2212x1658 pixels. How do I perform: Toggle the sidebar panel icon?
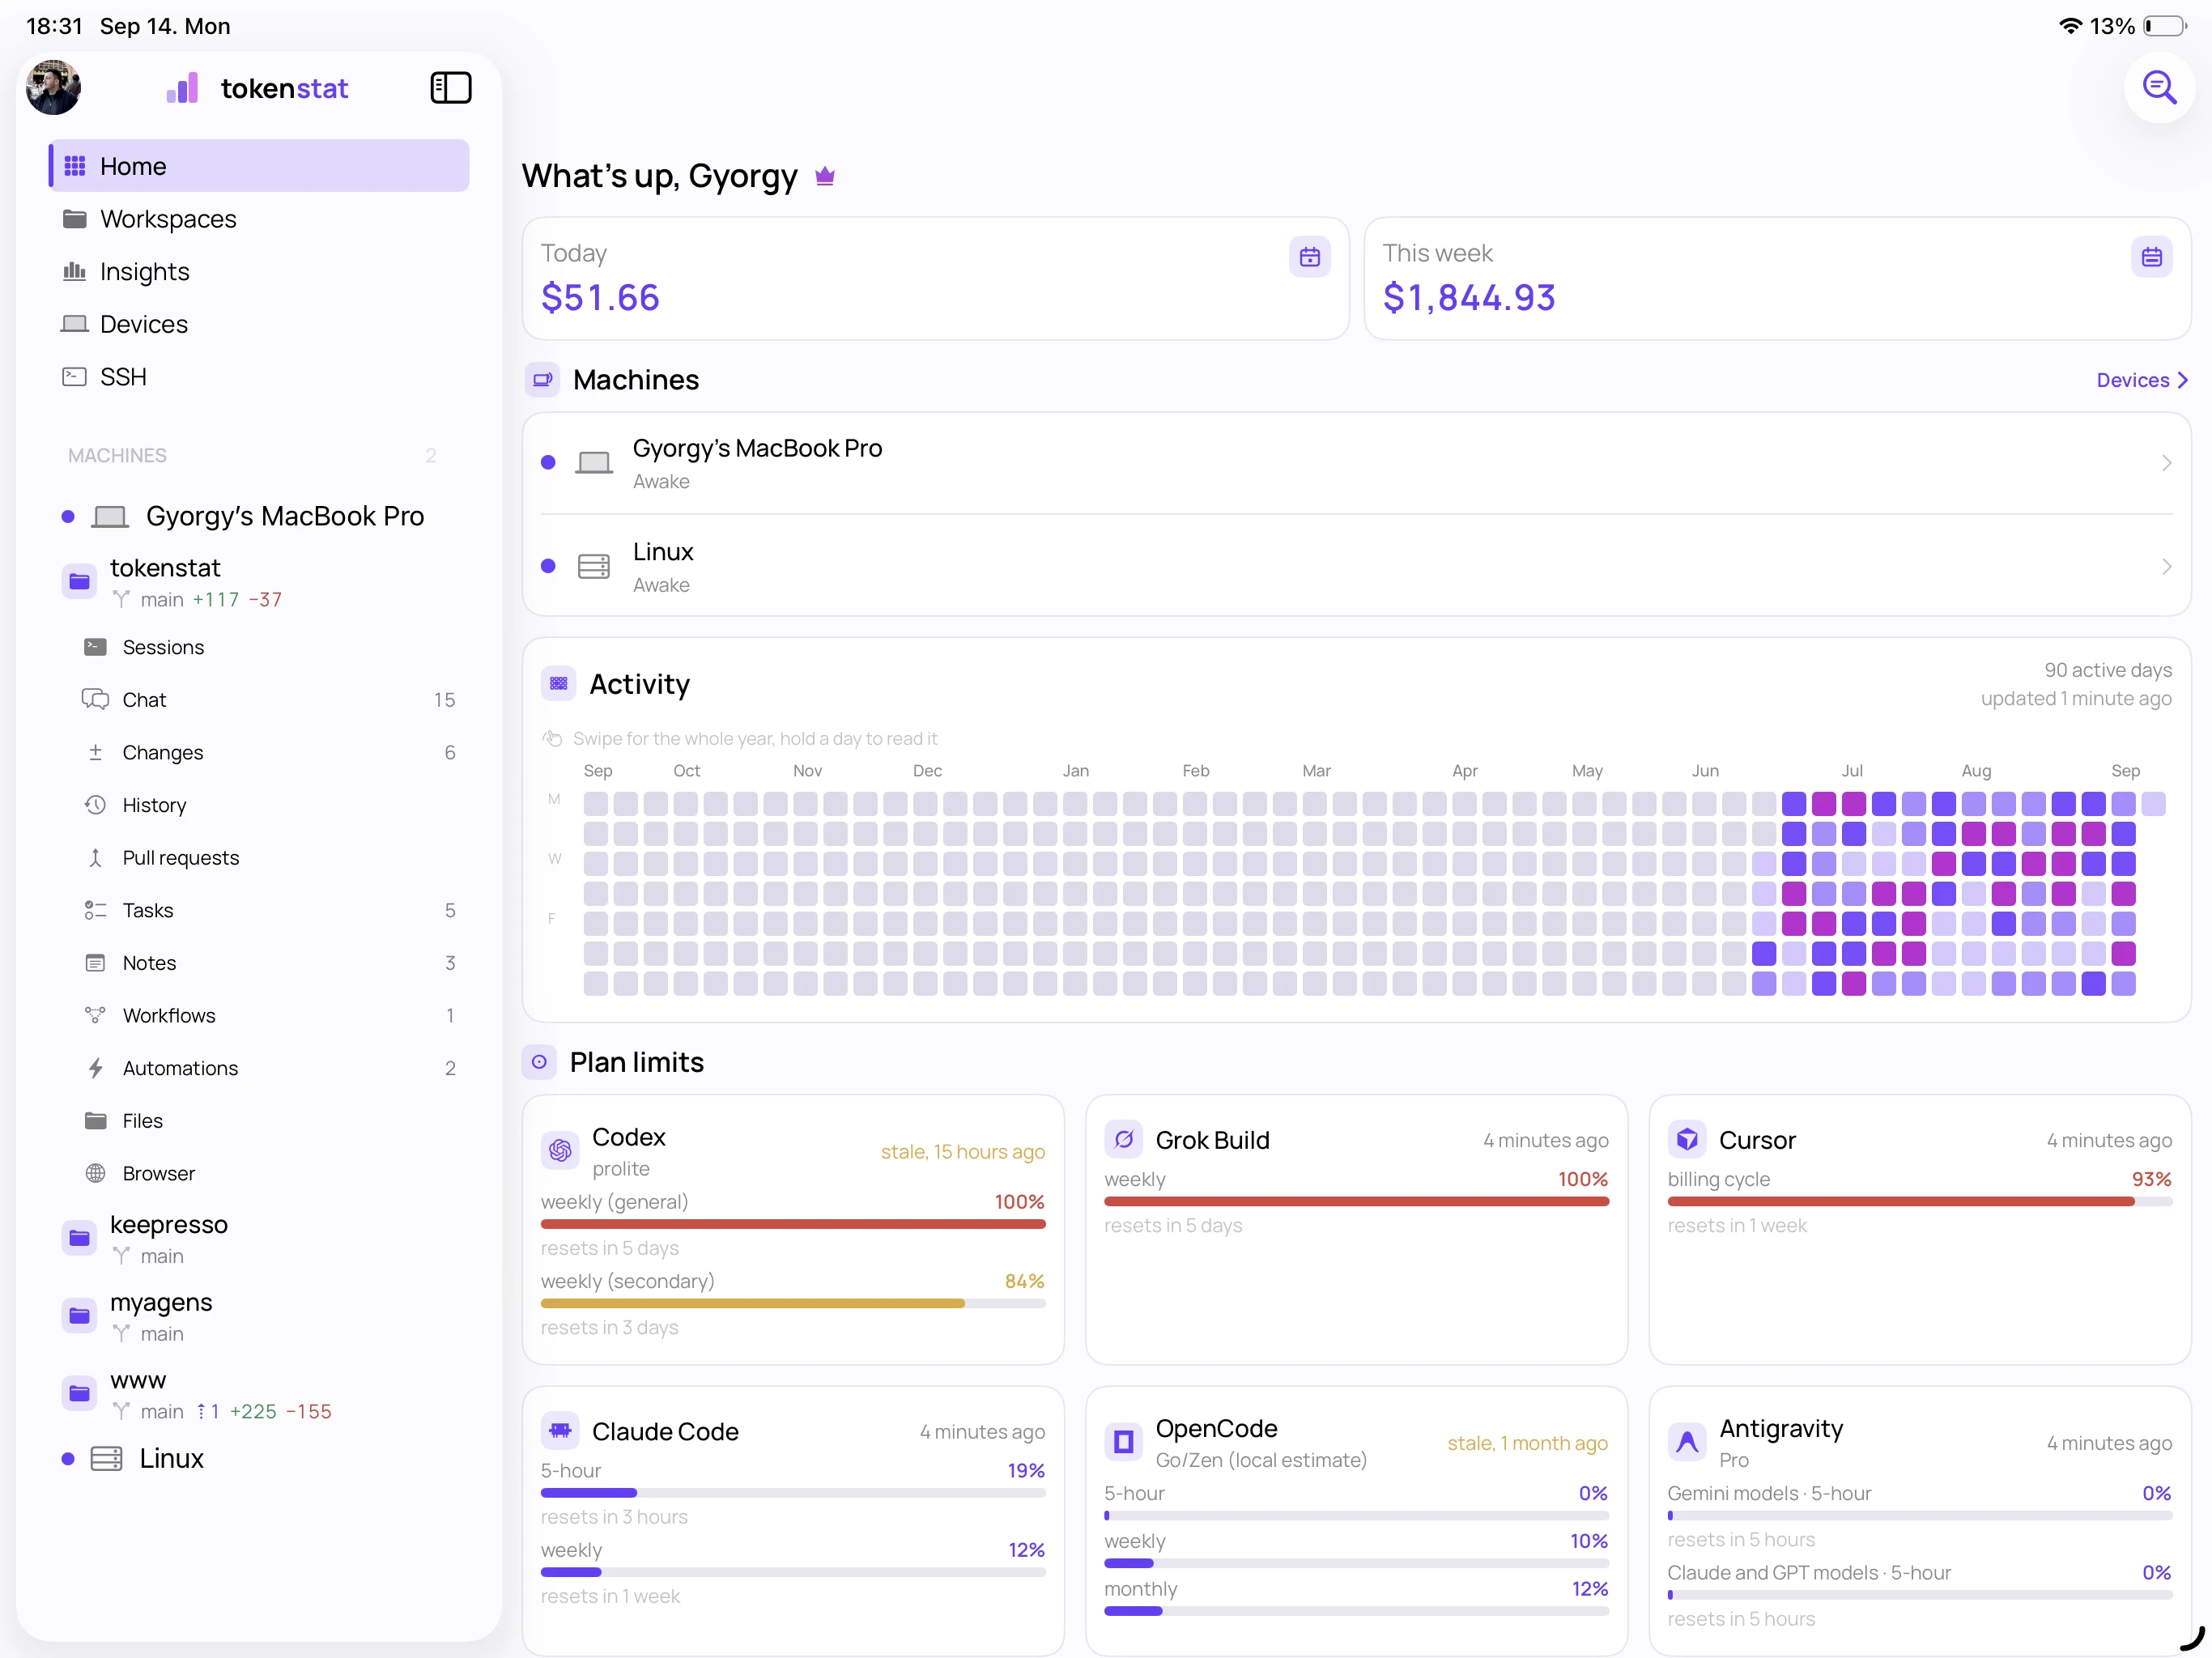(450, 88)
